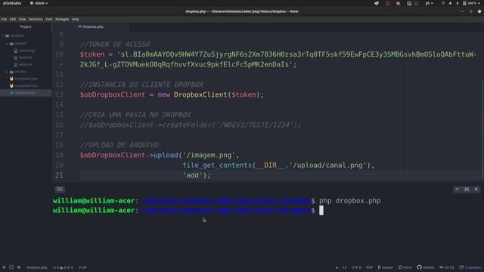Open the GitHub panel from status bar
The width and height of the screenshot is (484, 272).
point(425,267)
